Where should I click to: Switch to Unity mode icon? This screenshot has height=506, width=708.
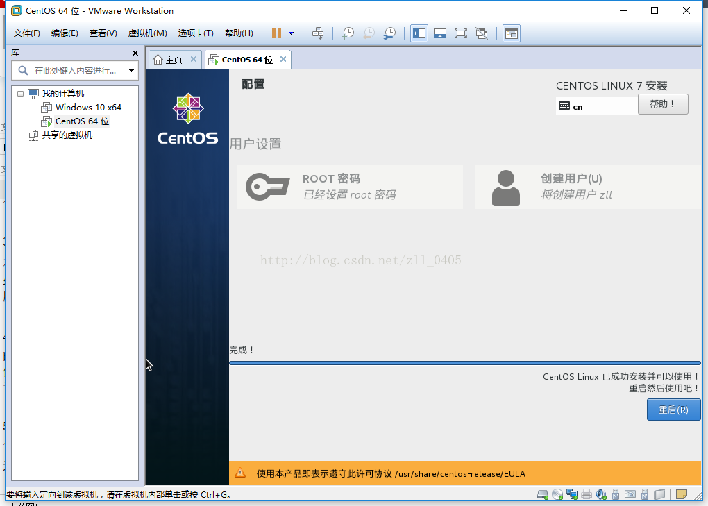[482, 33]
